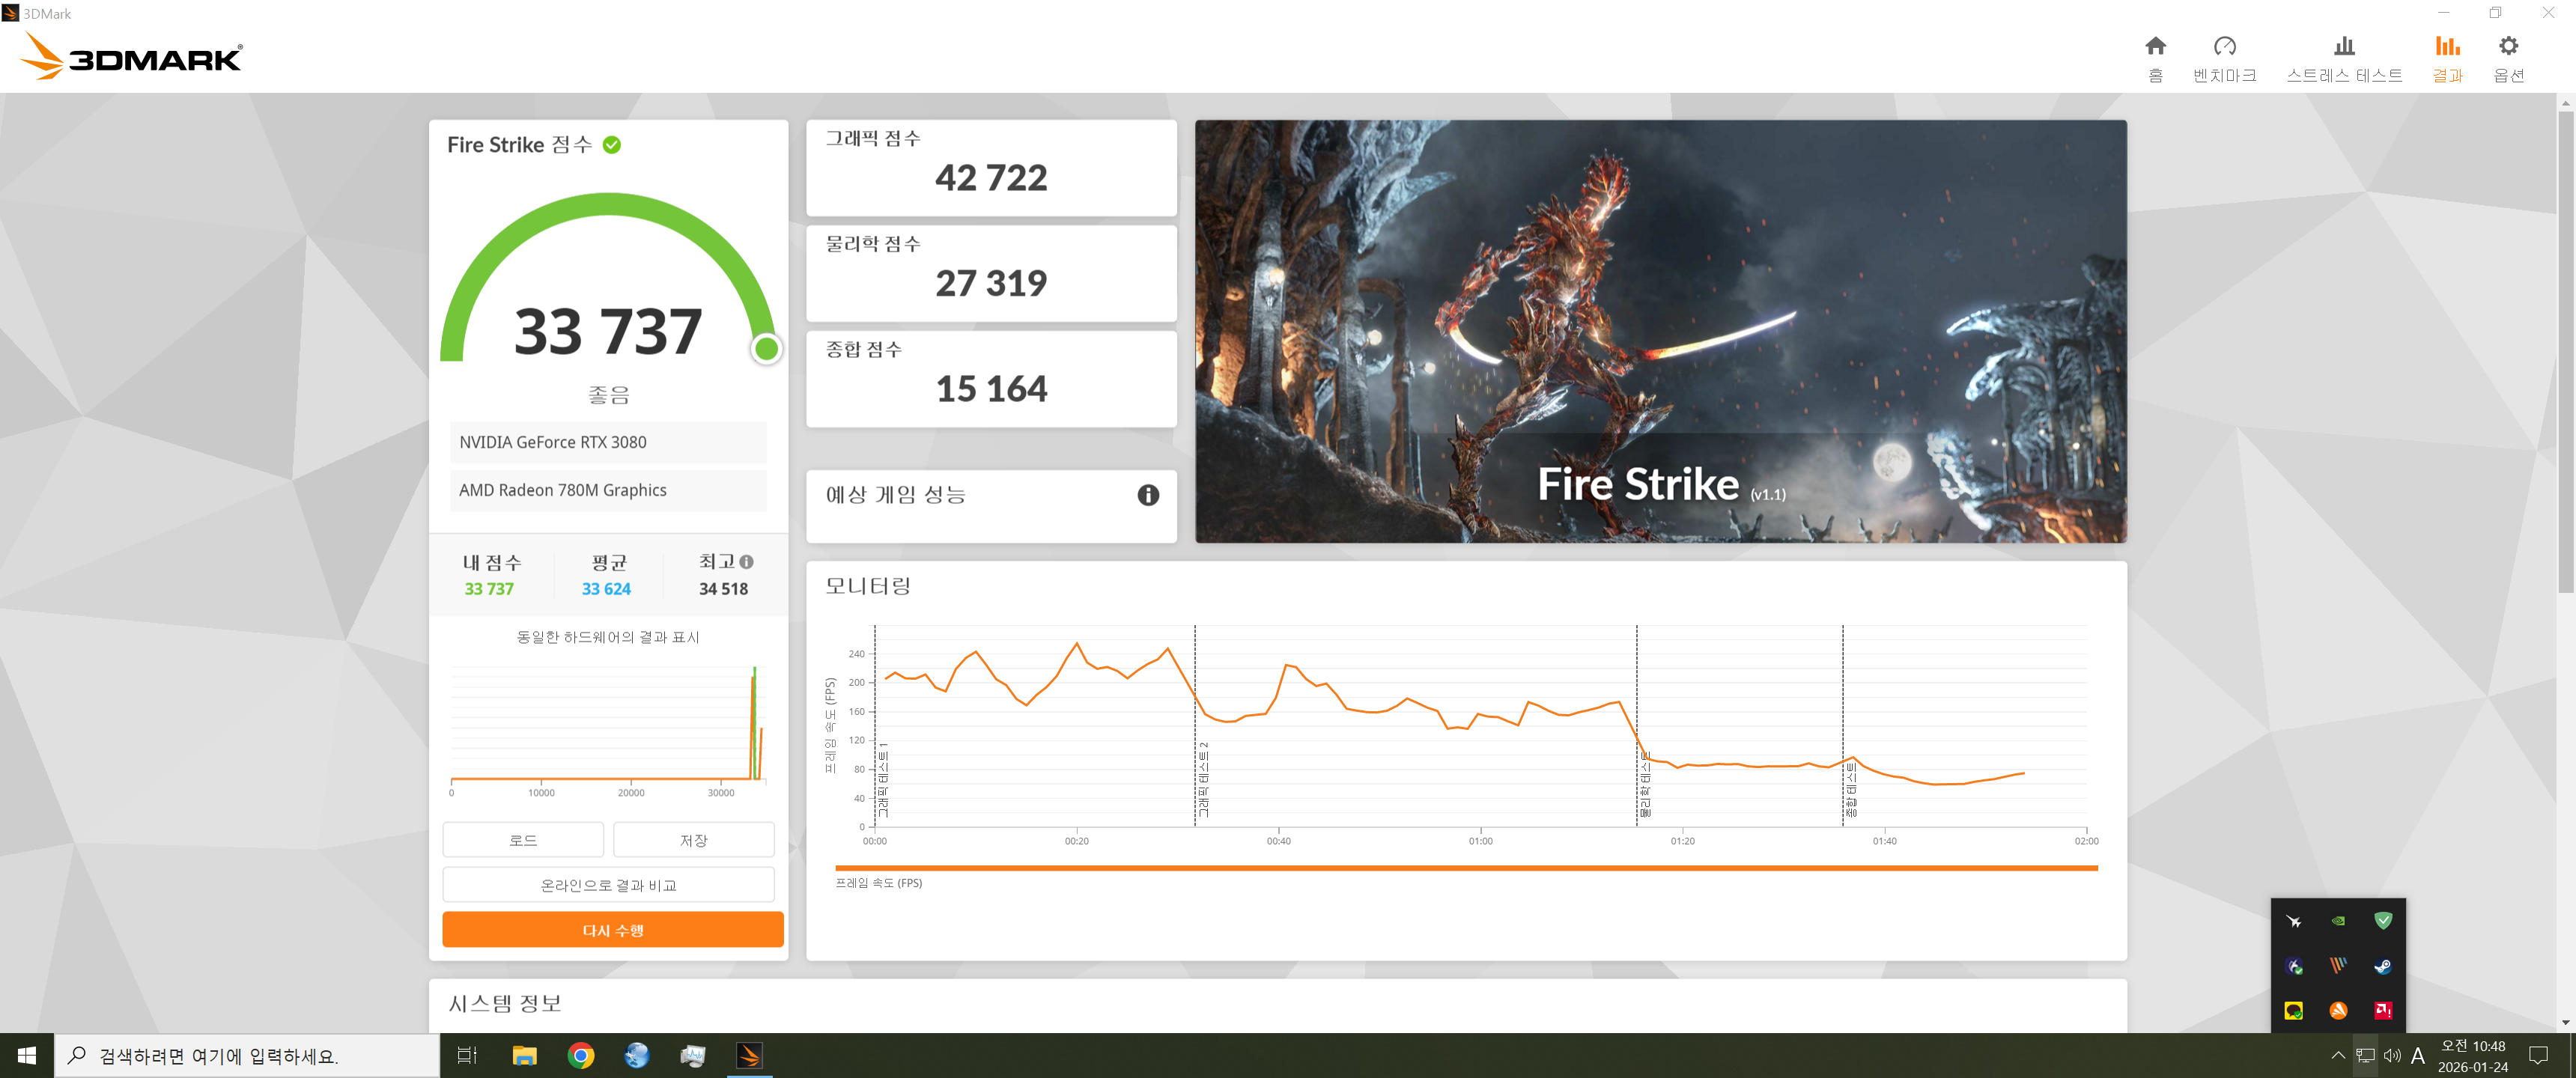Image resolution: width=2576 pixels, height=1078 pixels.
Task: Toggle the Korean/English IME indicator 'A'
Action: tap(2417, 1056)
